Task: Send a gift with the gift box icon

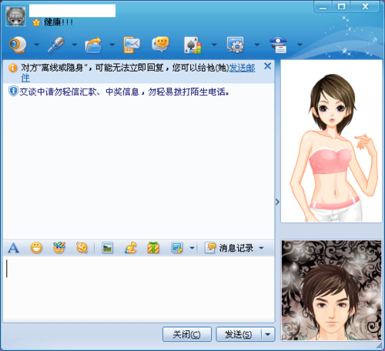Action: pos(153,248)
